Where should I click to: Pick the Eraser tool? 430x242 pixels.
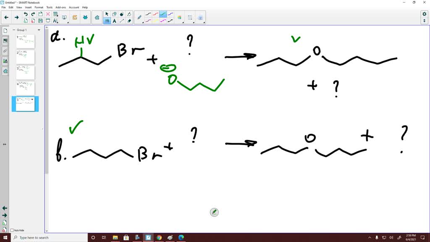129,20
